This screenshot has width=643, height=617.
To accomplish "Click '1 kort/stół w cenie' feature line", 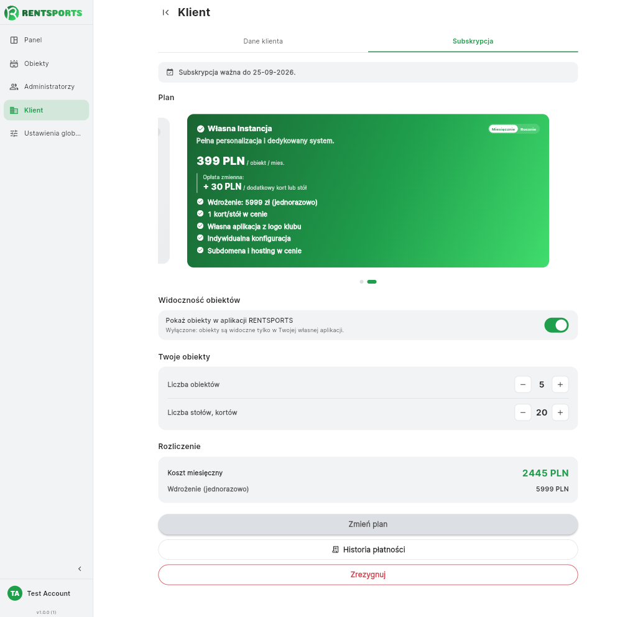I will tap(238, 214).
